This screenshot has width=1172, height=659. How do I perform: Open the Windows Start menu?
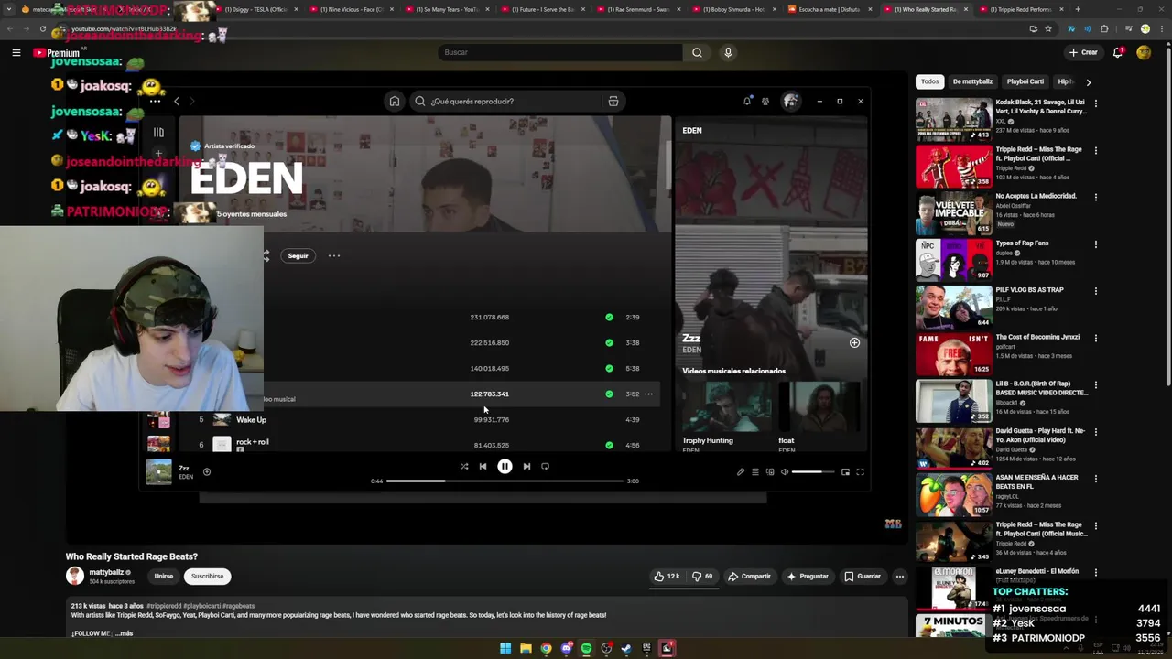(505, 648)
